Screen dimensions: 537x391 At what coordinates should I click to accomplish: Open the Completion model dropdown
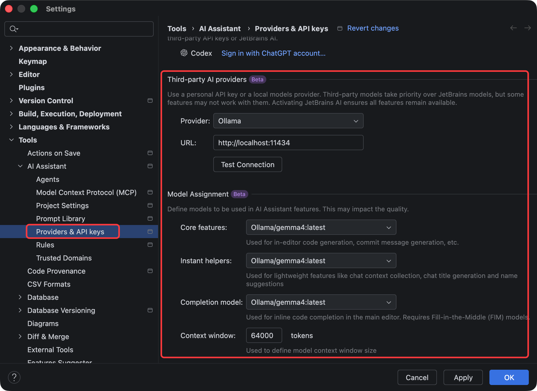[321, 302]
